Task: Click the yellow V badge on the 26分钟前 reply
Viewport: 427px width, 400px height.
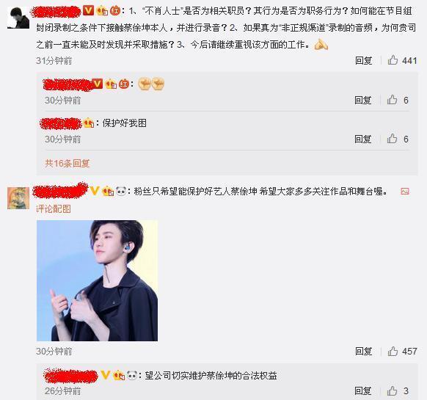Action: [106, 375]
